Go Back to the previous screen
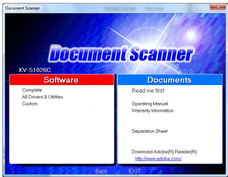 [x=101, y=171]
